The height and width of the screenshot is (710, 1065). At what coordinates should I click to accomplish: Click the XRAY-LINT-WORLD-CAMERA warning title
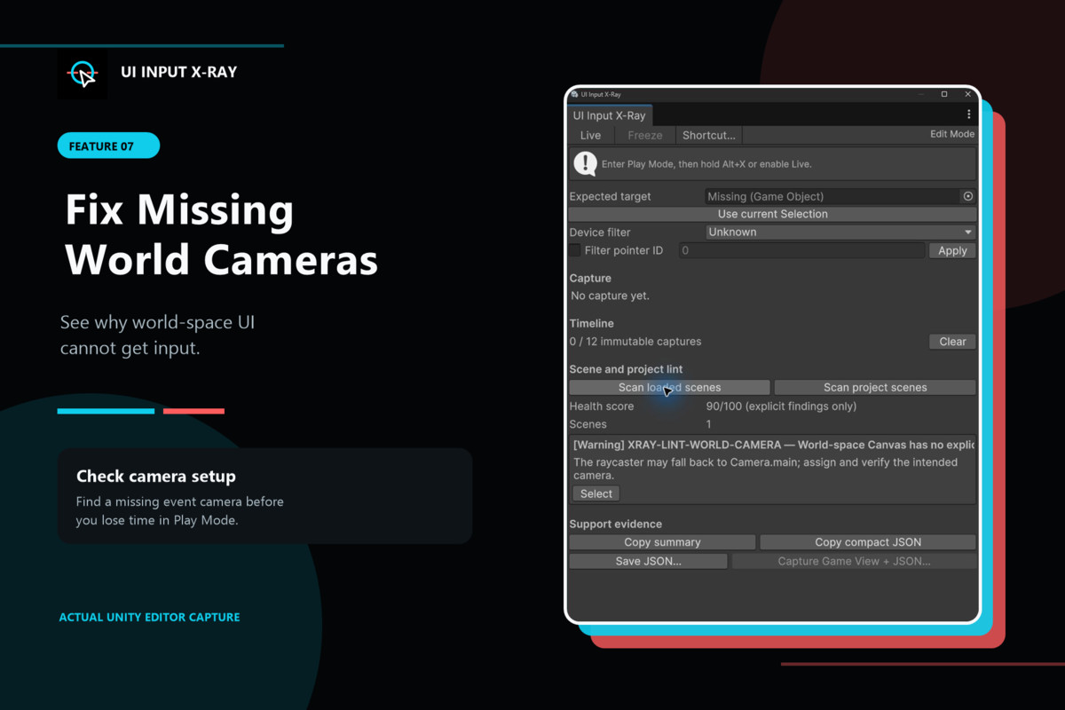[x=773, y=444]
